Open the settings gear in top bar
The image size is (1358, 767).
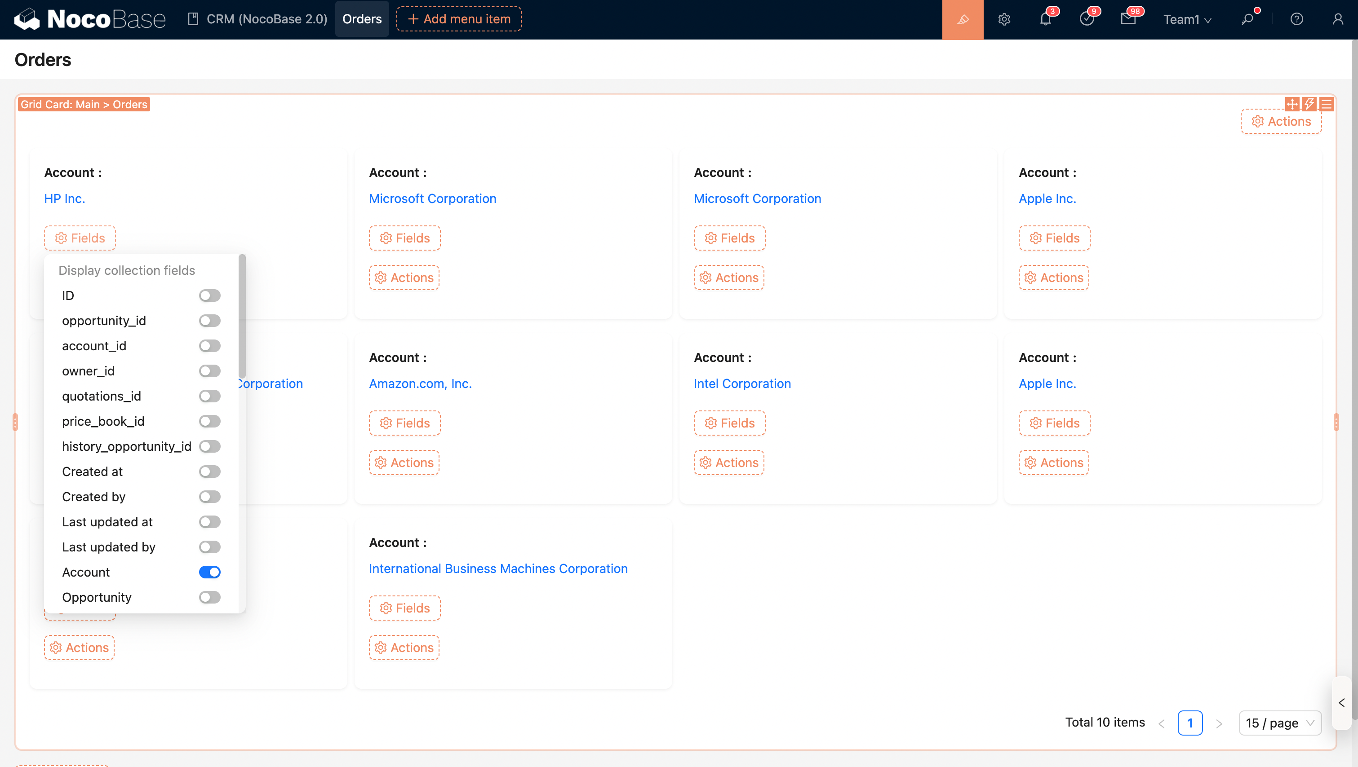1004,19
